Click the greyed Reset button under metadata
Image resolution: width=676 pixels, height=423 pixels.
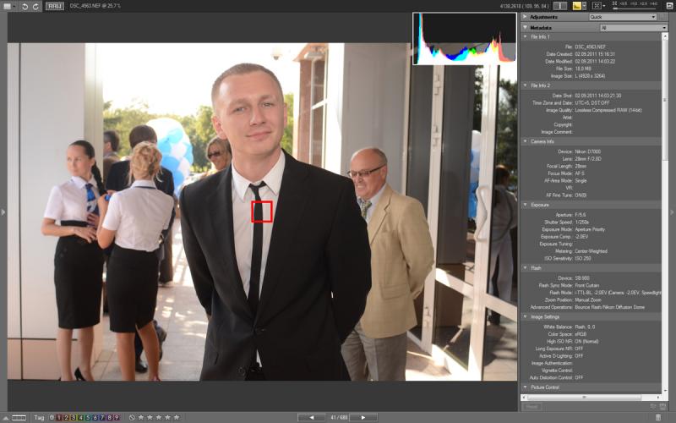[532, 407]
